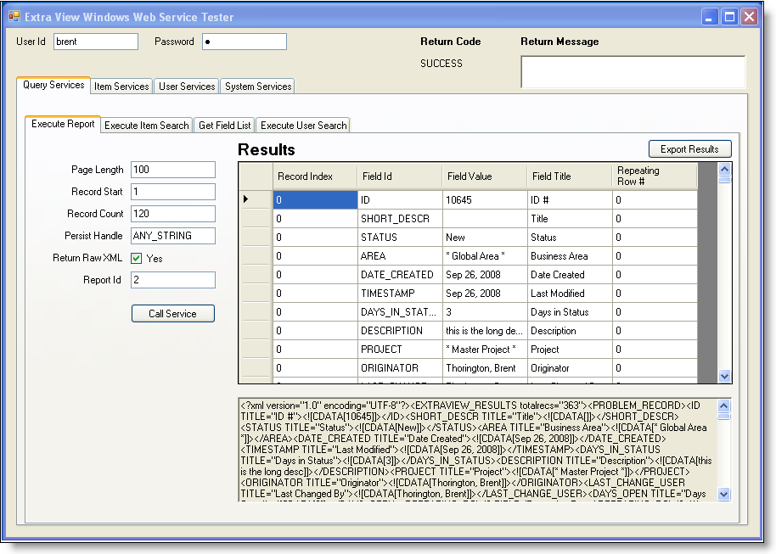
Task: Select the SHORT_DESCR field cell
Action: point(399,219)
